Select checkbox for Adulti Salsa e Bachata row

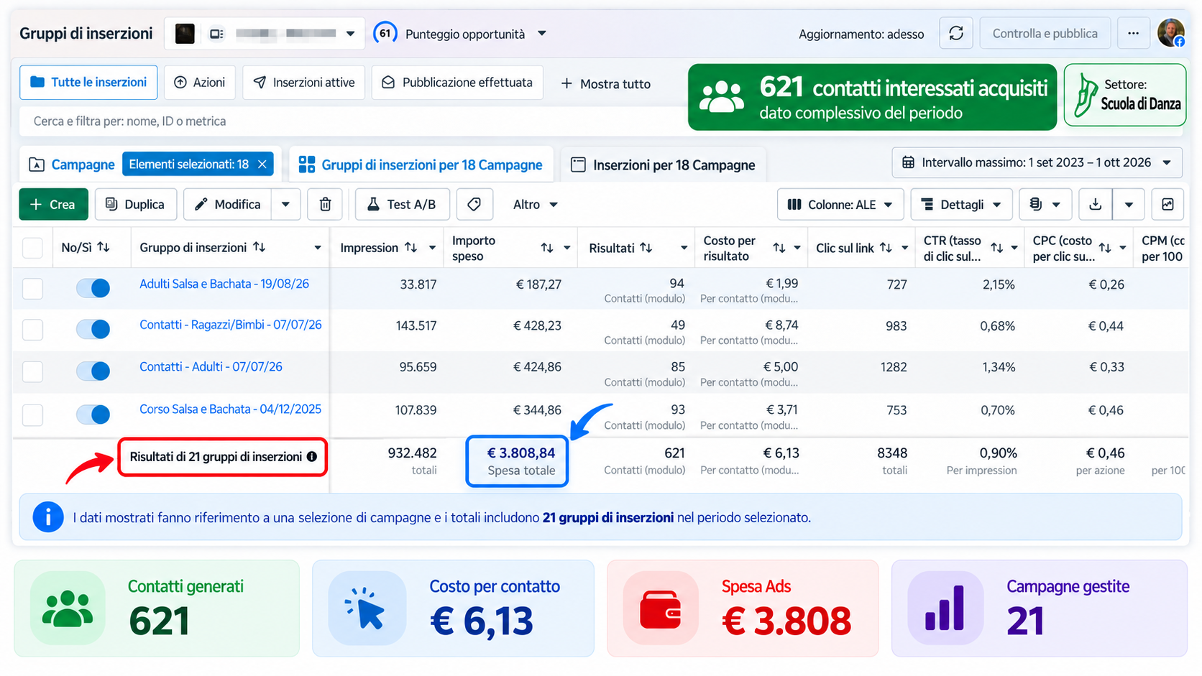32,289
